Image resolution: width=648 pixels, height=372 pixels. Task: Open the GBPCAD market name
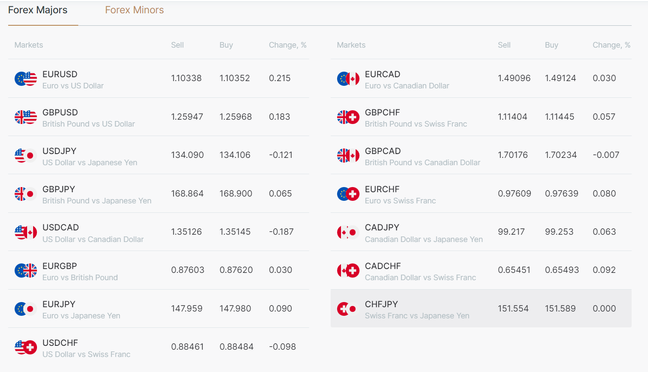click(383, 151)
